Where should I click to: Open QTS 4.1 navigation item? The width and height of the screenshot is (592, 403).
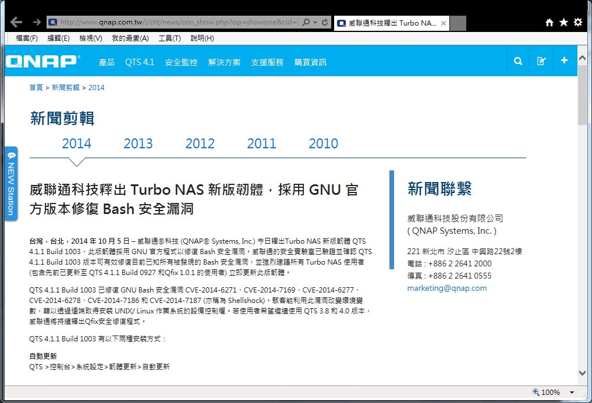click(x=140, y=62)
